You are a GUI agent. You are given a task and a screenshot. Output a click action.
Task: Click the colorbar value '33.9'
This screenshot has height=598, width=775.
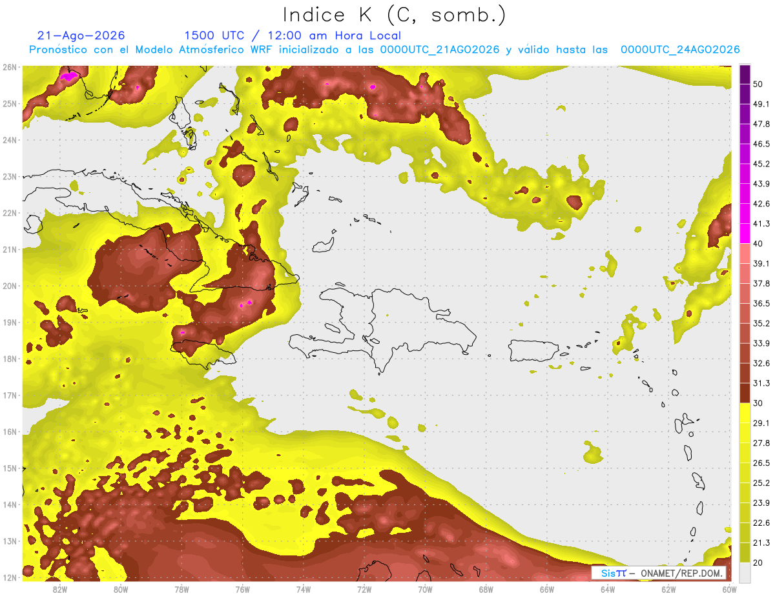(762, 343)
